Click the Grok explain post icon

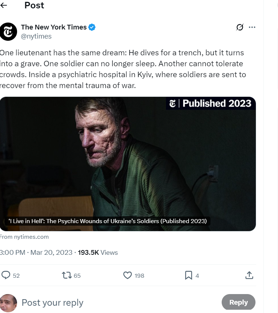click(239, 27)
